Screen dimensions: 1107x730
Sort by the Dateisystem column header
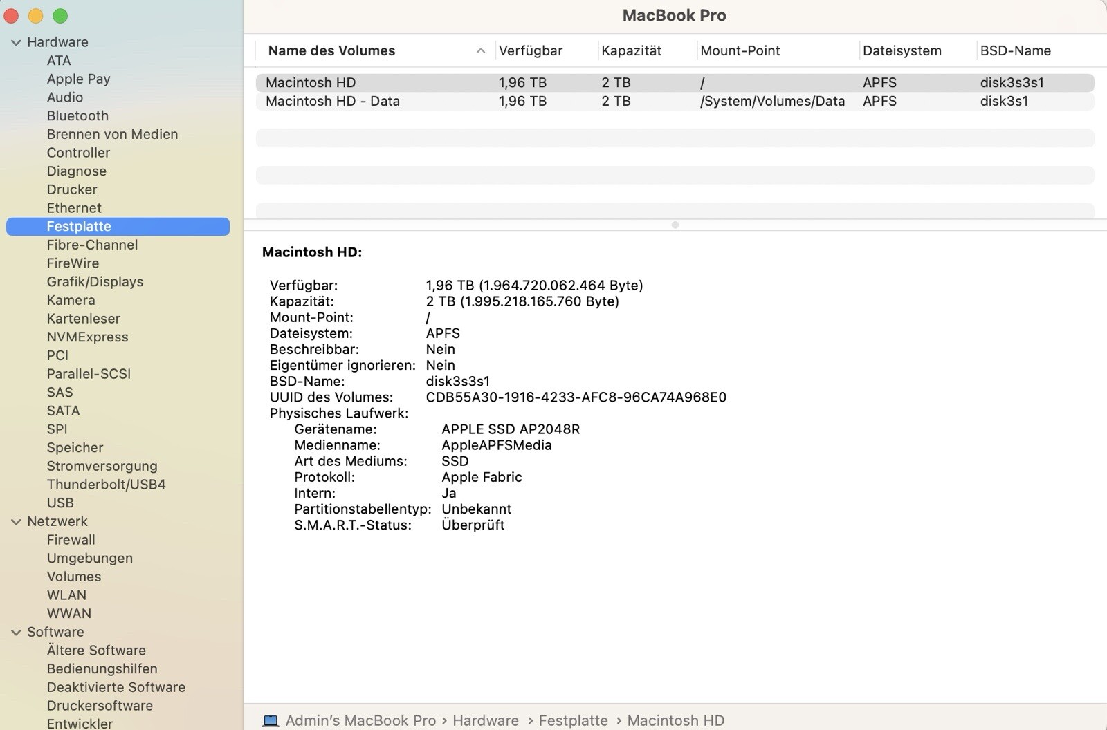click(902, 50)
